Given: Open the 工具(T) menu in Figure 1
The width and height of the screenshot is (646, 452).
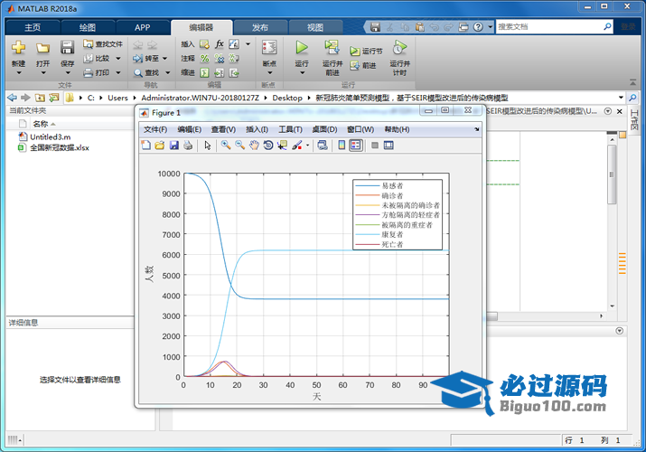Looking at the screenshot, I should (x=290, y=129).
